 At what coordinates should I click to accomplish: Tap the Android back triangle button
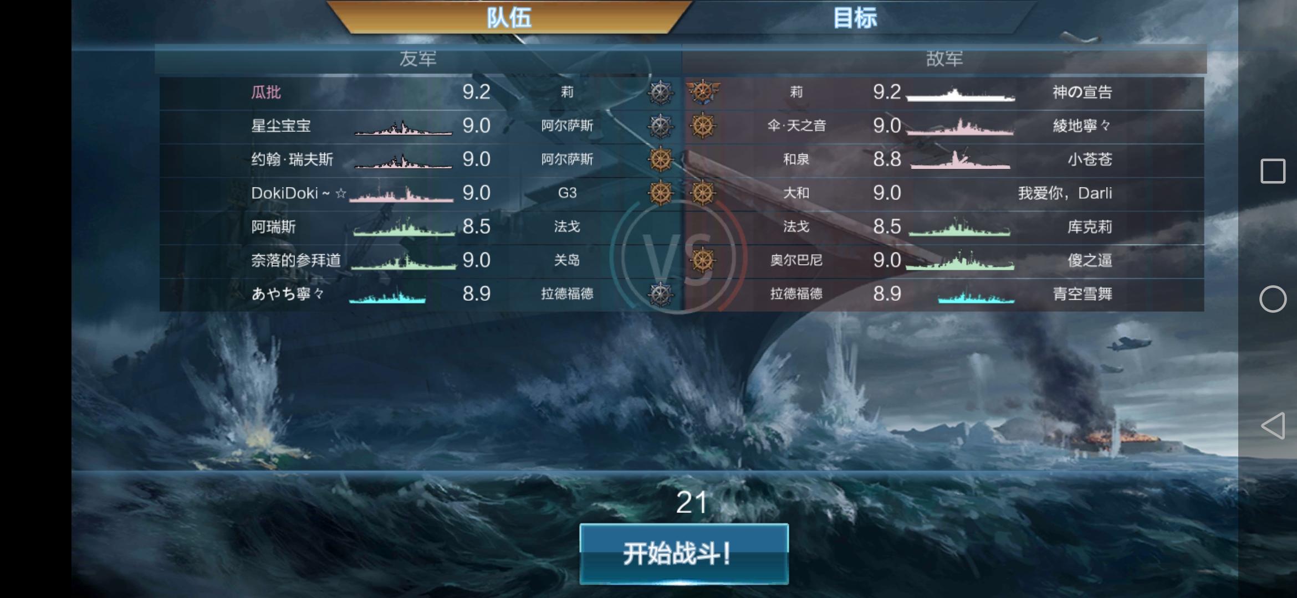click(x=1273, y=426)
